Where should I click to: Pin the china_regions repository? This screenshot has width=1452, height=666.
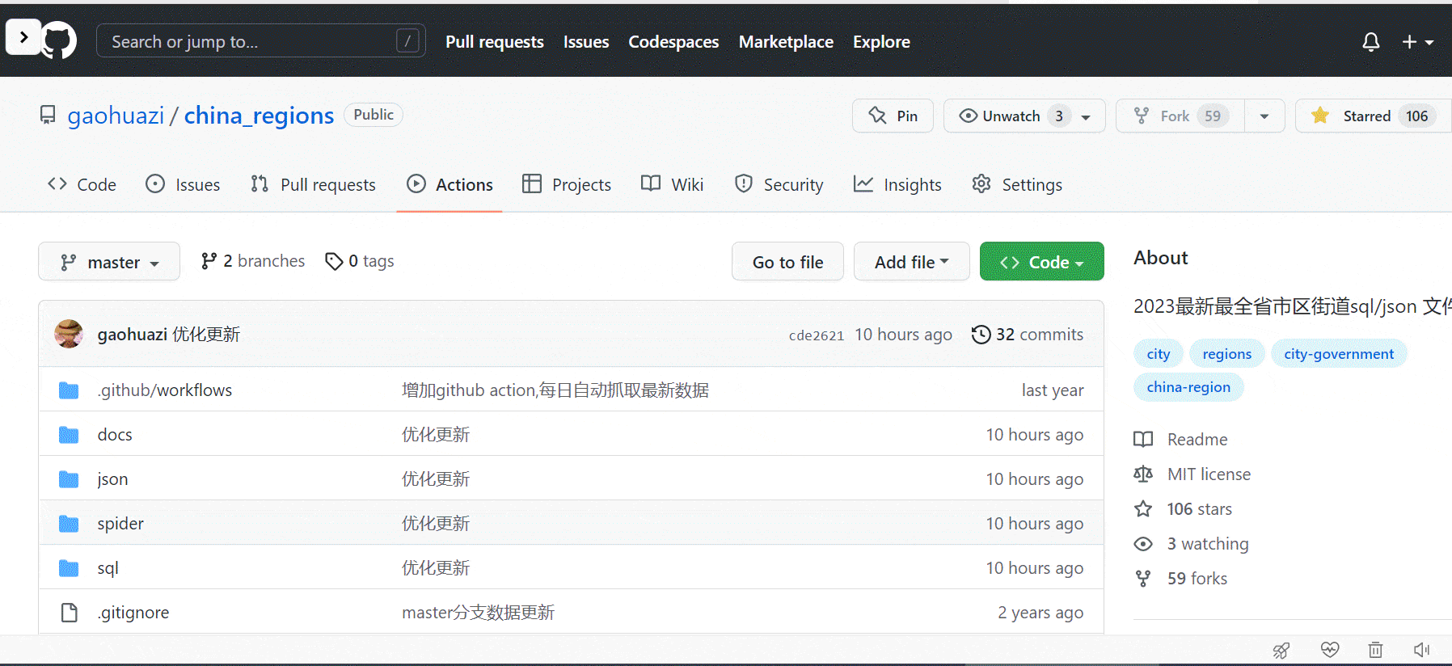click(x=893, y=116)
